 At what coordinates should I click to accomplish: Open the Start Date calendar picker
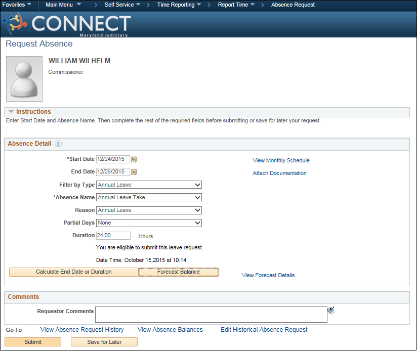coord(134,159)
